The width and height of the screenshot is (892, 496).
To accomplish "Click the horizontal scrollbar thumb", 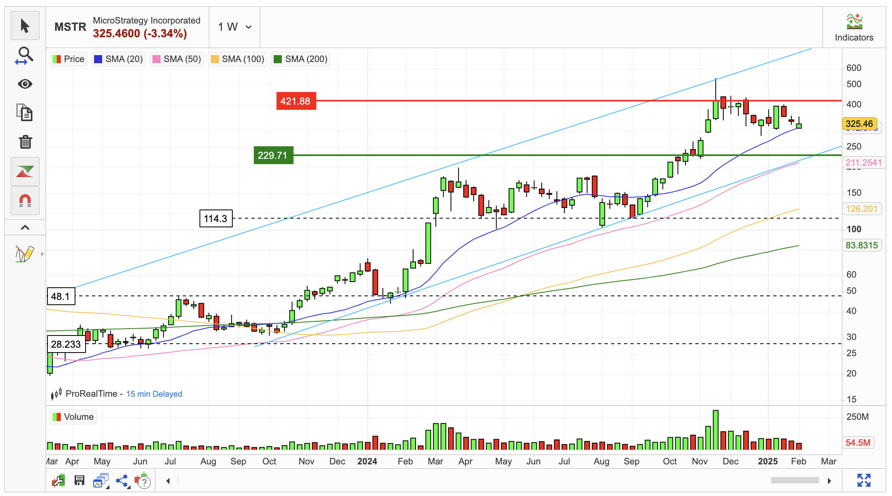I will pos(795,481).
